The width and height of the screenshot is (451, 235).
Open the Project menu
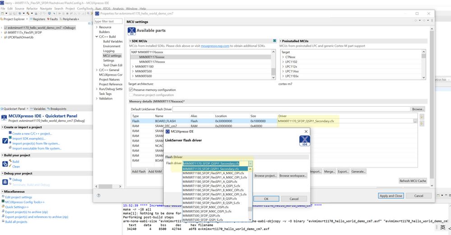tap(70, 9)
